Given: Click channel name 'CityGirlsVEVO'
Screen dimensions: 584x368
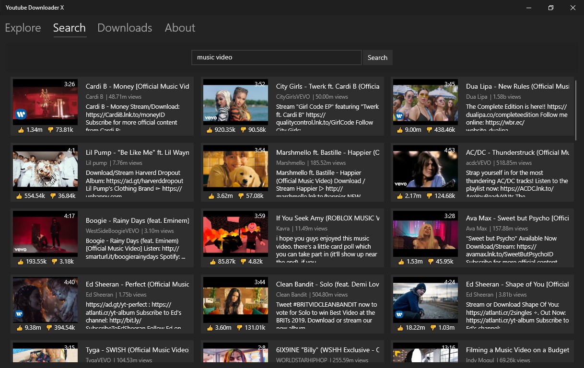Looking at the screenshot, I should tap(293, 97).
